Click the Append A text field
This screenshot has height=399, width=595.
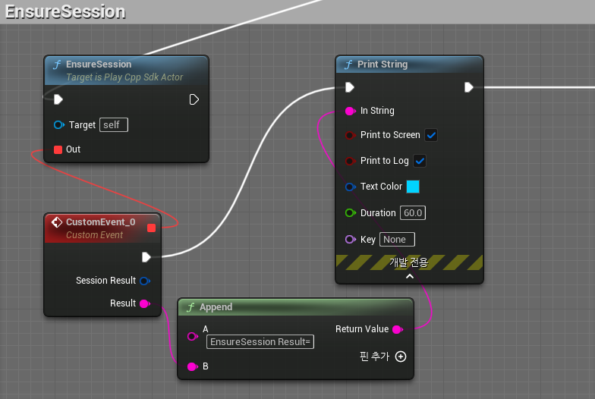point(260,342)
